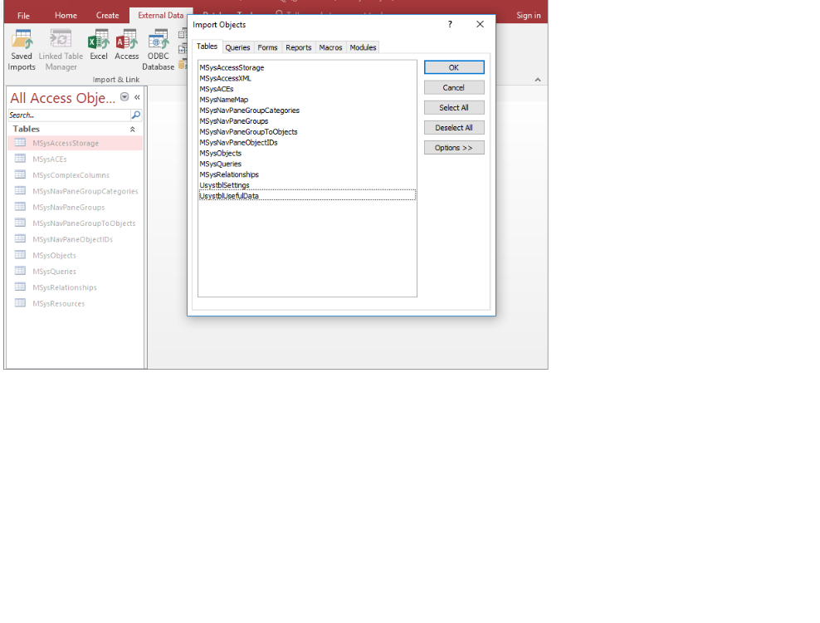
Task: Switch to the Macros tab
Action: [x=330, y=47]
